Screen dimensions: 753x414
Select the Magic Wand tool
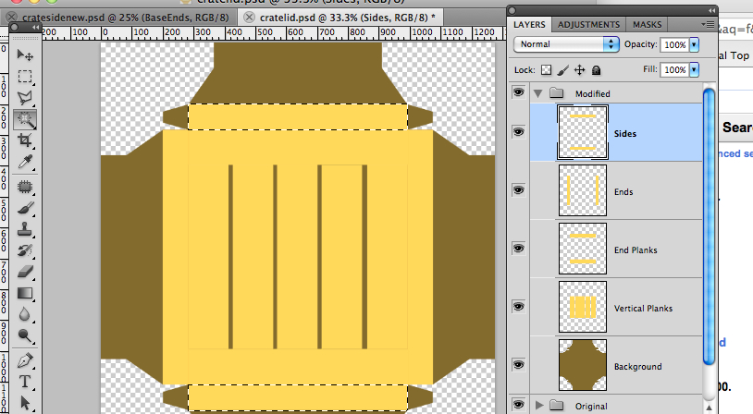[25, 119]
